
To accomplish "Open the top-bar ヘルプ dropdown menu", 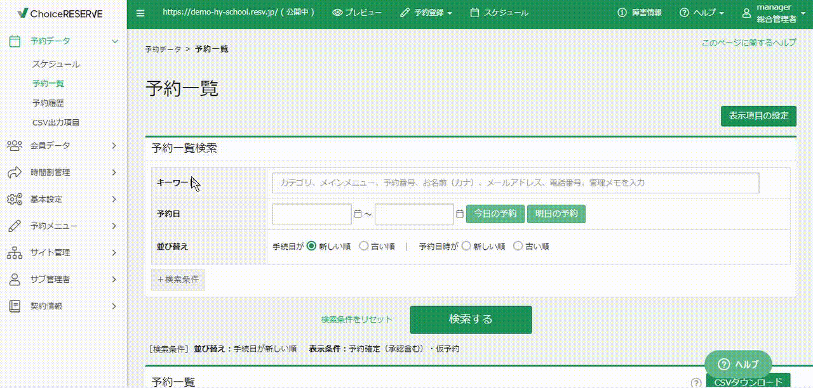I will (702, 13).
